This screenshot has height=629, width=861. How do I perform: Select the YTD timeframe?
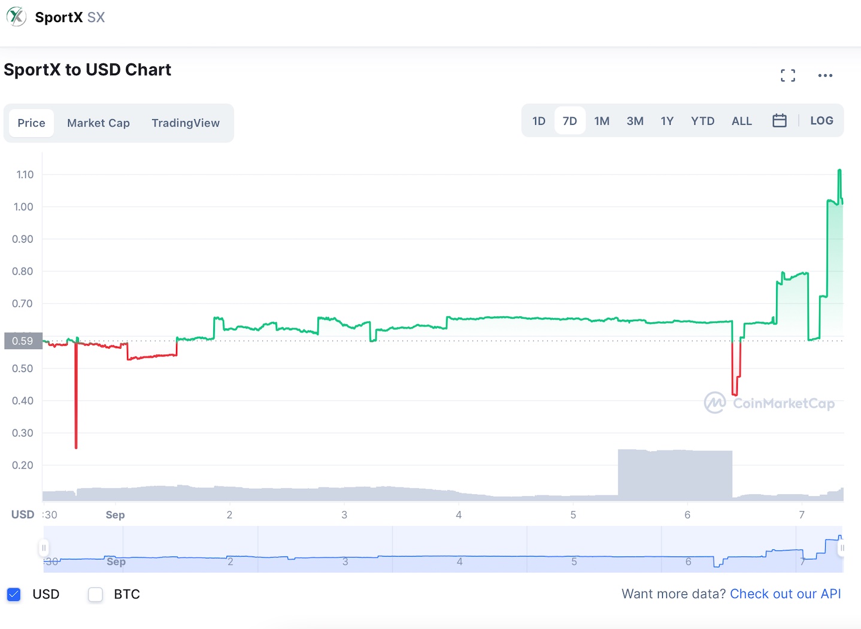tap(702, 120)
